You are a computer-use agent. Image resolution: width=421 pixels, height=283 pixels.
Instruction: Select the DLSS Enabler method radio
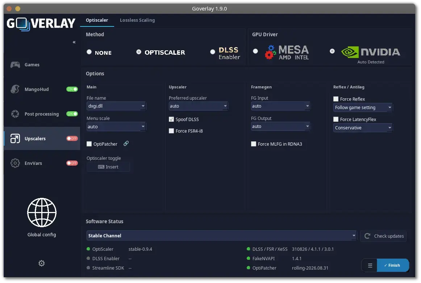click(x=213, y=52)
